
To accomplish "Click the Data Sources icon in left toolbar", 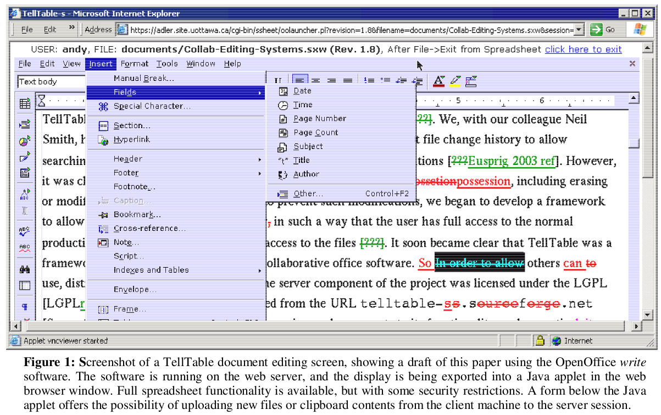I will (25, 285).
